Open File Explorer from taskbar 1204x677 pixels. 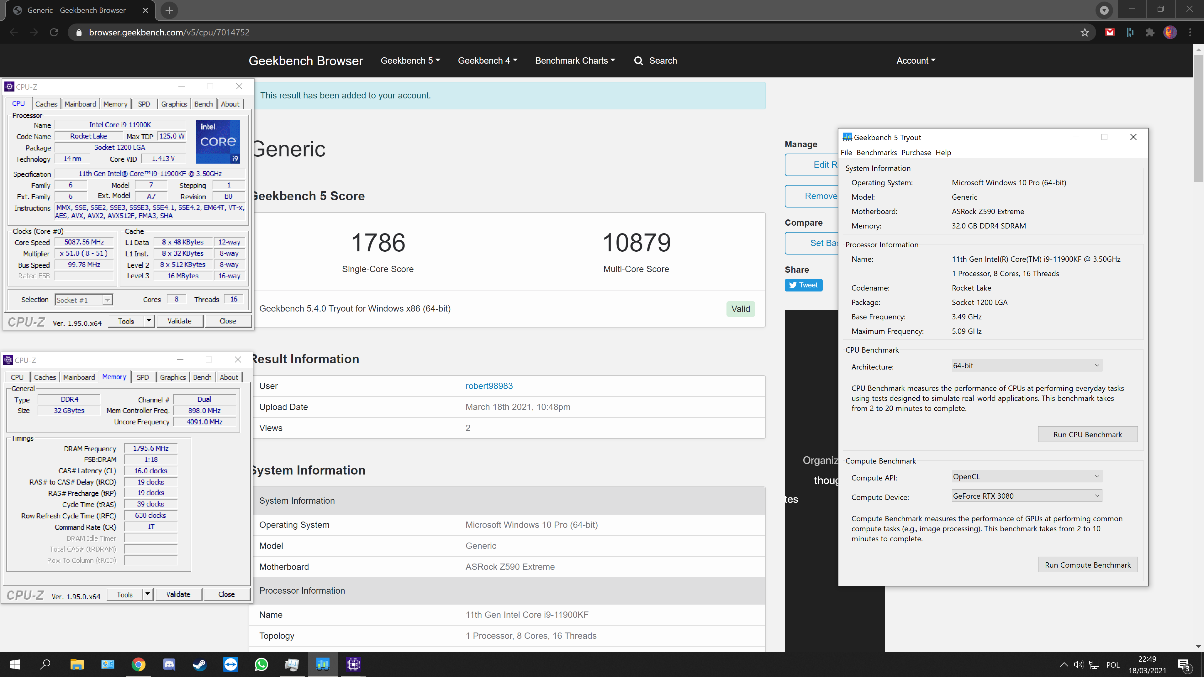tap(77, 664)
